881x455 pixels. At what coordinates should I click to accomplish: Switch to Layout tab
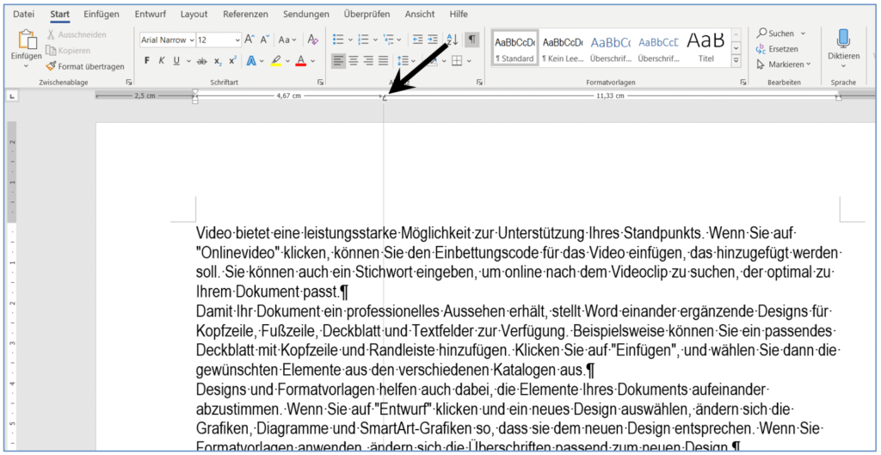coord(194,14)
